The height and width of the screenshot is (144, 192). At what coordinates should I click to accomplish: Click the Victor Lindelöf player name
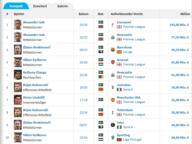click(34, 97)
